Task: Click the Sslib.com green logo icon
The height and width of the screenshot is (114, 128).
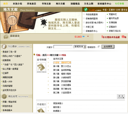Action: pyautogui.click(x=86, y=10)
